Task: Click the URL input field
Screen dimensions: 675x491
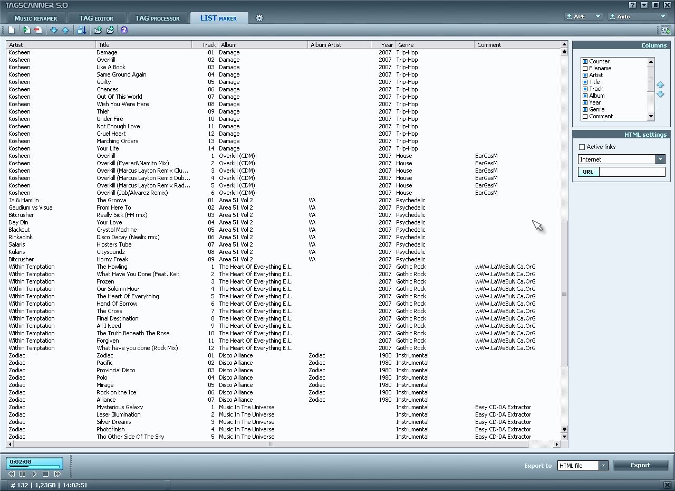Action: (632, 172)
